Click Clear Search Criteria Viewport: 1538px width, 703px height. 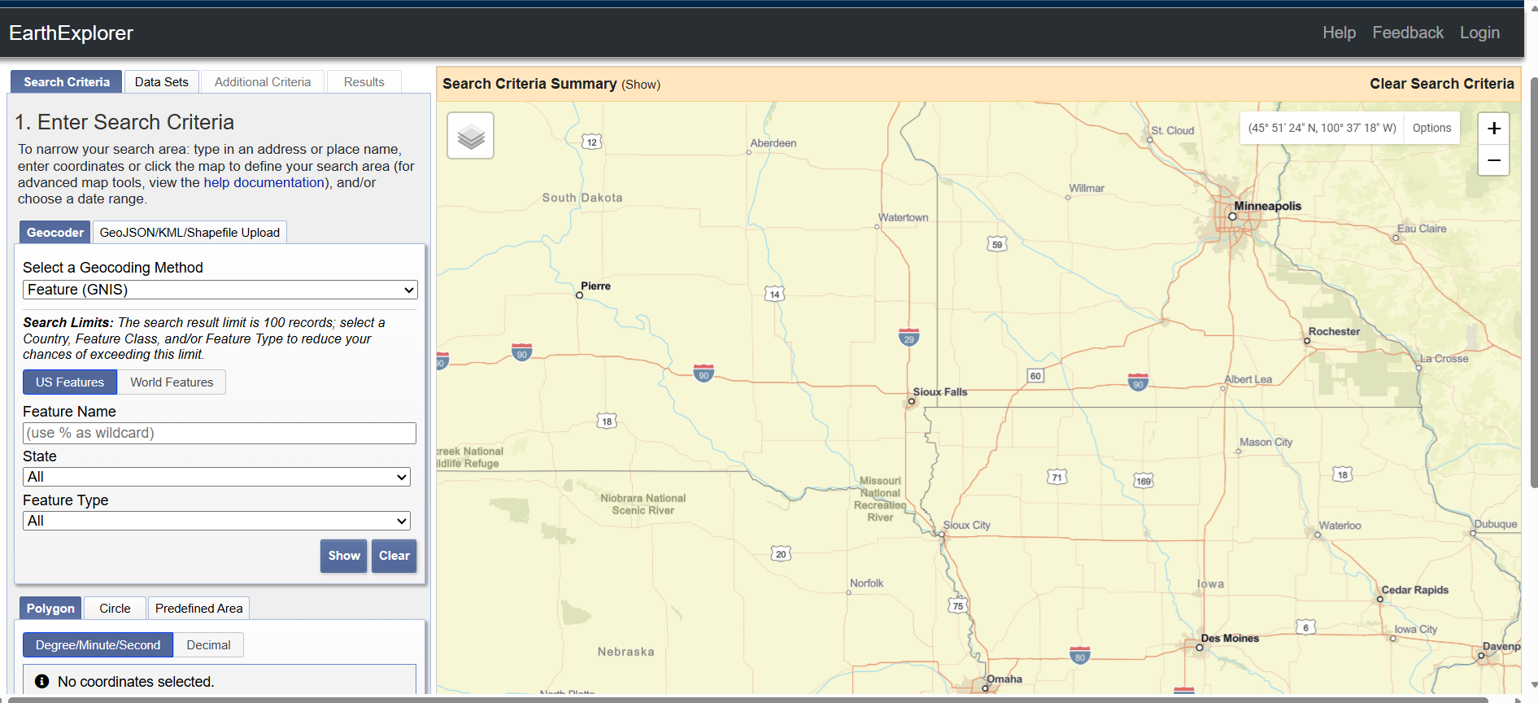coord(1441,84)
